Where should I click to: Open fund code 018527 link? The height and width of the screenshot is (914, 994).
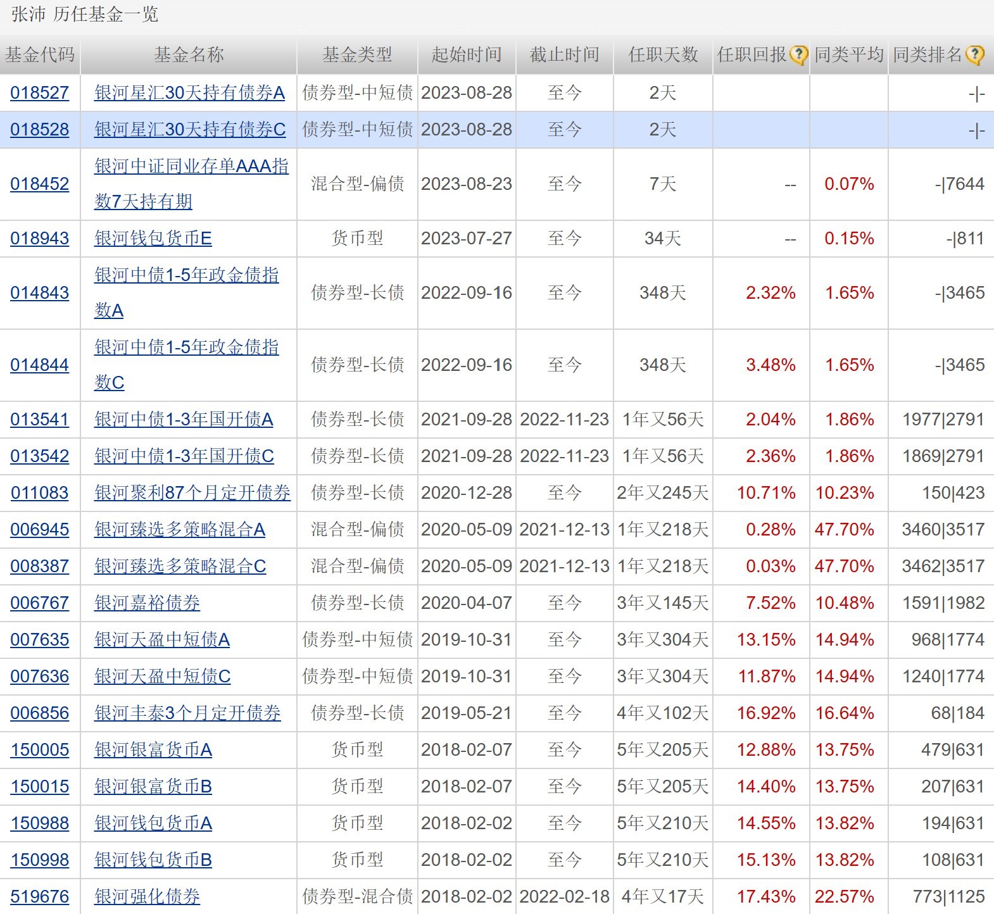[x=39, y=93]
